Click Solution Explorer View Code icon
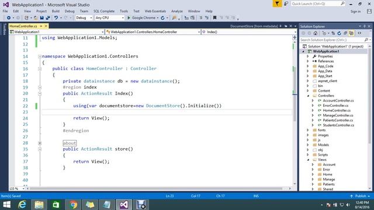This screenshot has width=374, height=210. (360, 33)
